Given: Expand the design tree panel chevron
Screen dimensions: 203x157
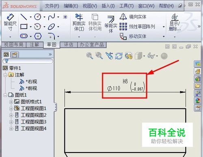Looking at the screenshot, I should click(50, 55).
